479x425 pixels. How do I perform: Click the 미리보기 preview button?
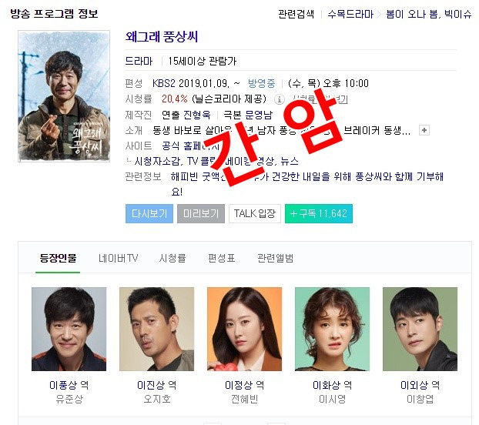point(201,213)
